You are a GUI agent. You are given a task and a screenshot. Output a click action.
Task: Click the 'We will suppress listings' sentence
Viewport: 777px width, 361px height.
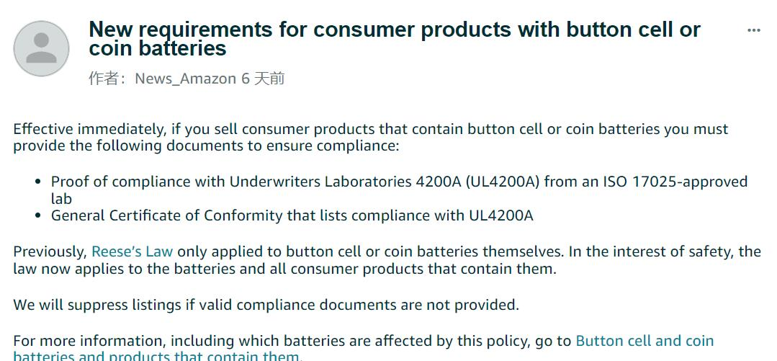[x=266, y=305]
